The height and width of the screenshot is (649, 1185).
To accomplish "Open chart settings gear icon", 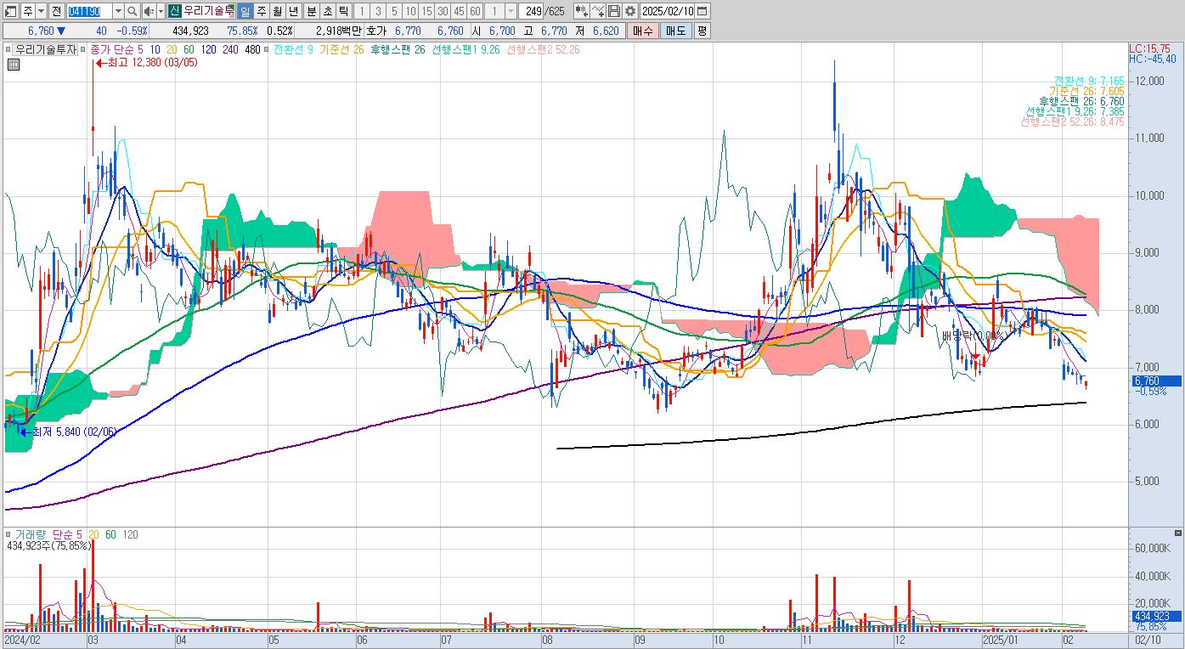I will pyautogui.click(x=629, y=11).
